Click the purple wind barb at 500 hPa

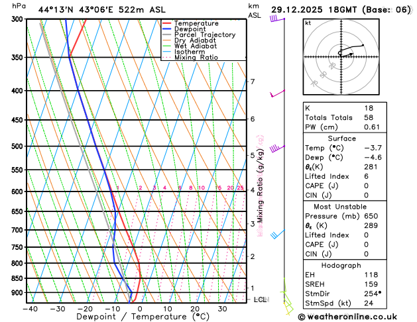[277, 148]
